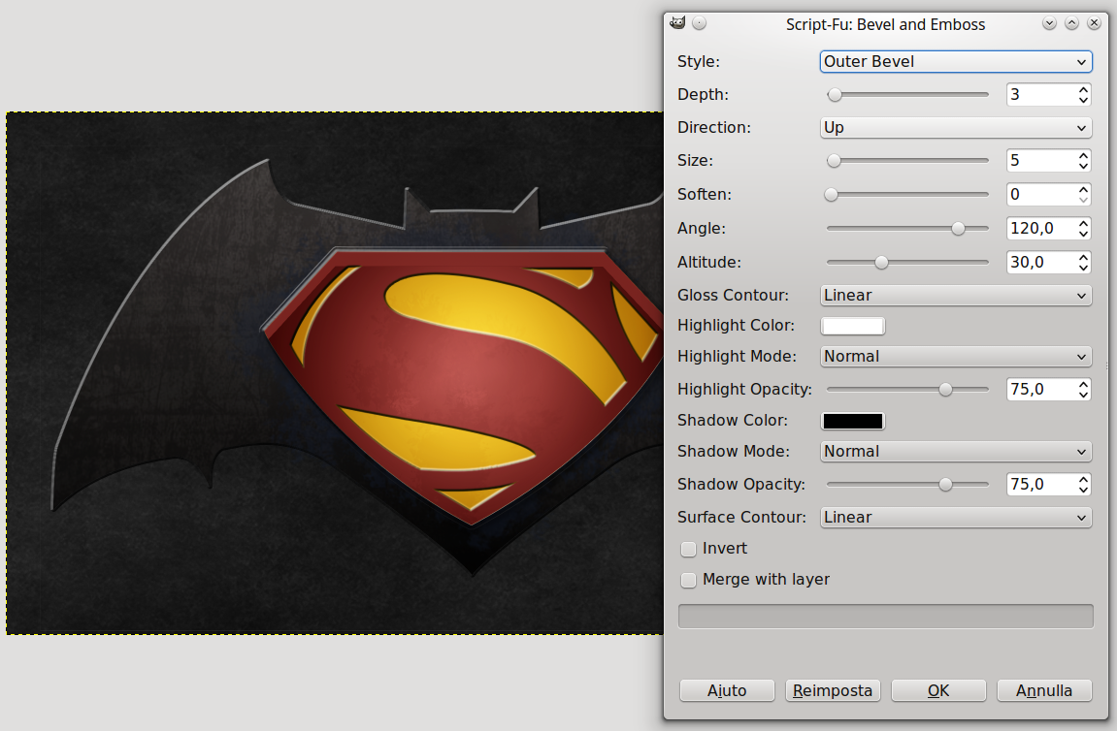1117x731 pixels.
Task: Decrease Angle with the down stepper arrow
Action: pos(1083,235)
